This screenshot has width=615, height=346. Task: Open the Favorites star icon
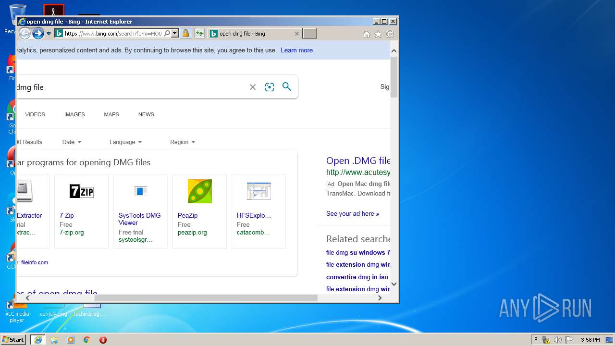(x=378, y=34)
